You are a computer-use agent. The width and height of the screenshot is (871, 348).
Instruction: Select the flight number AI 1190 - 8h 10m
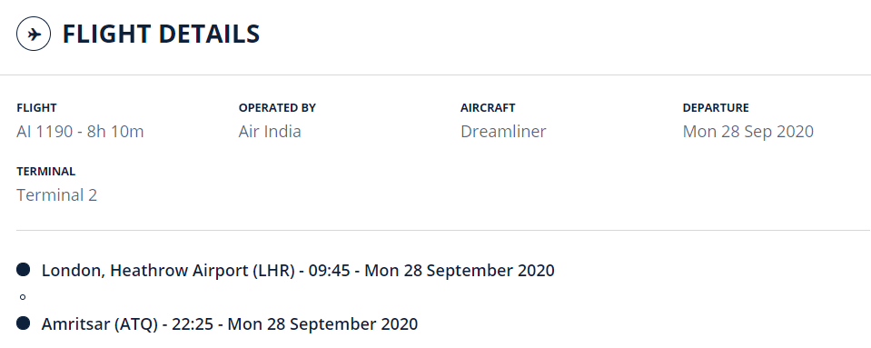80,132
